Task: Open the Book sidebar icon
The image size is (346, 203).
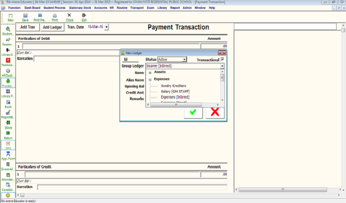Action: coord(8,104)
